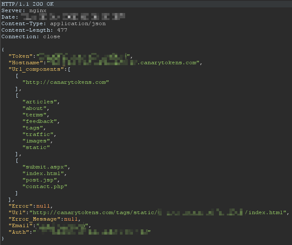This screenshot has height=245, width=292.
Task: Click the "Auth" JSON key
Action: (x=19, y=232)
